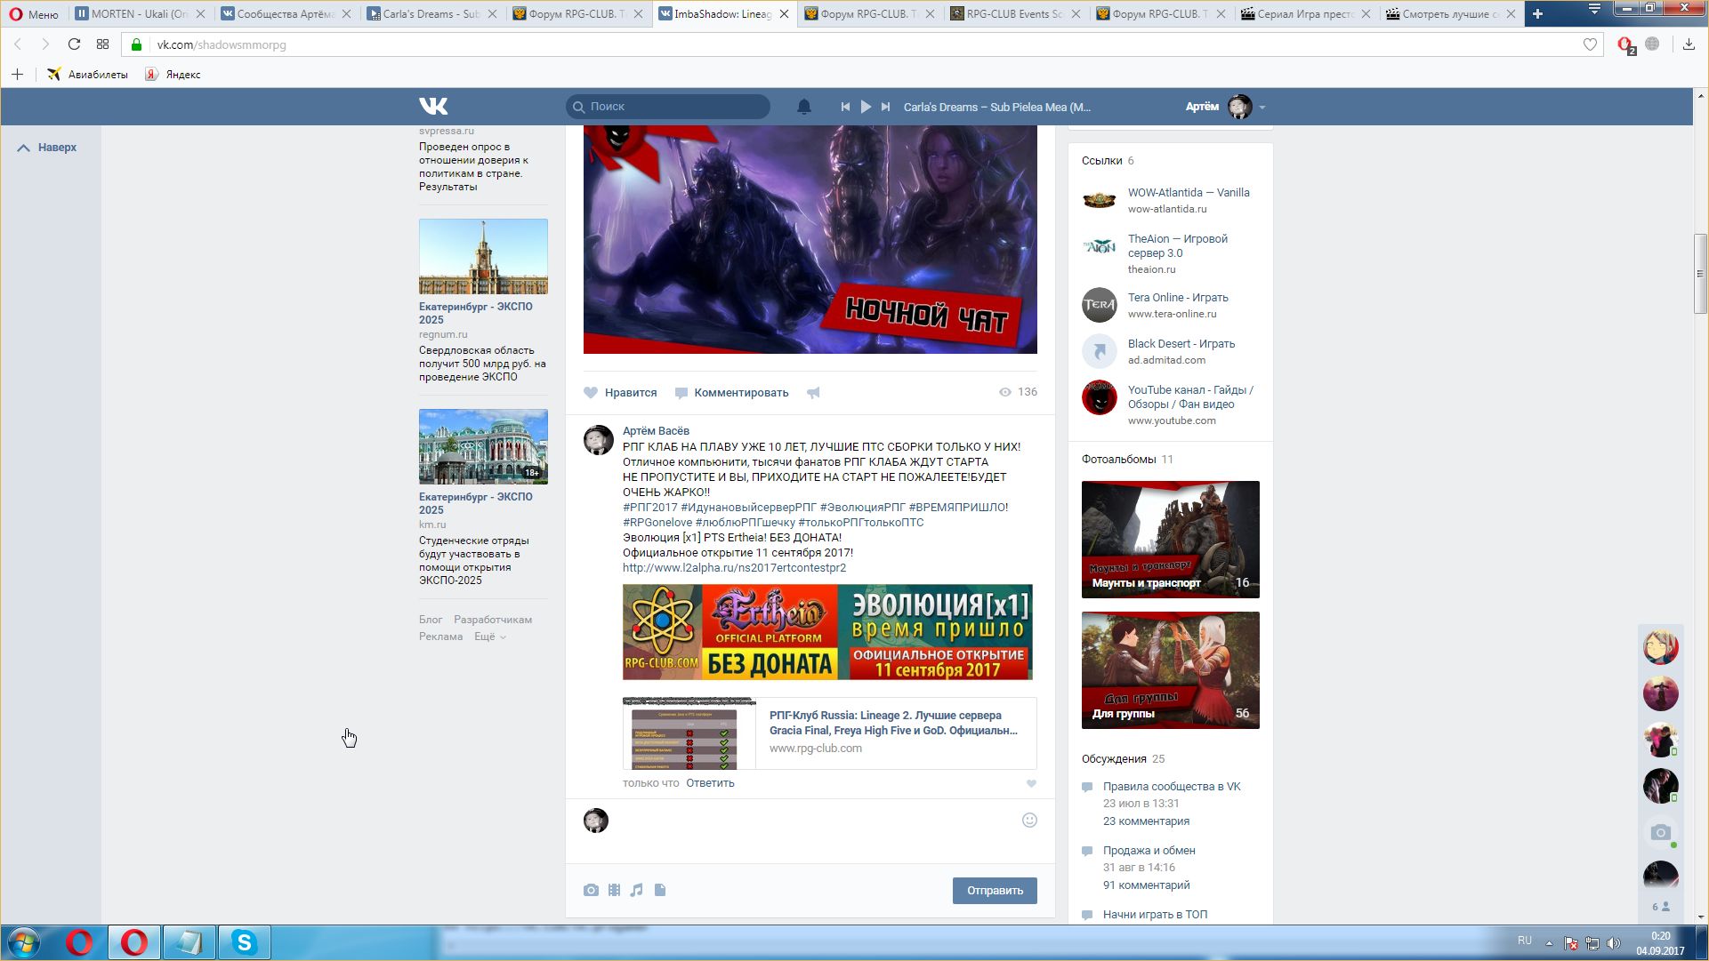
Task: Reload the page
Action: coord(74,44)
